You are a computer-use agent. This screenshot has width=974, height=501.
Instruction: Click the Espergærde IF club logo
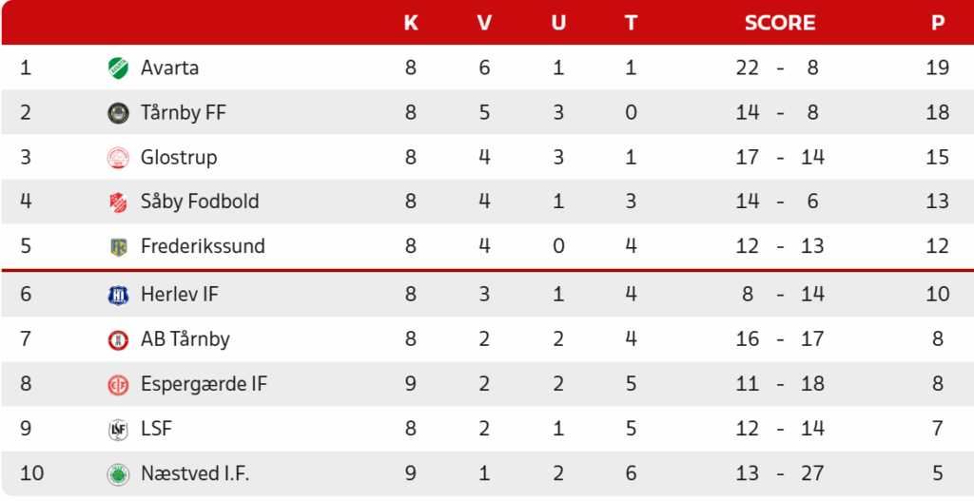[118, 385]
